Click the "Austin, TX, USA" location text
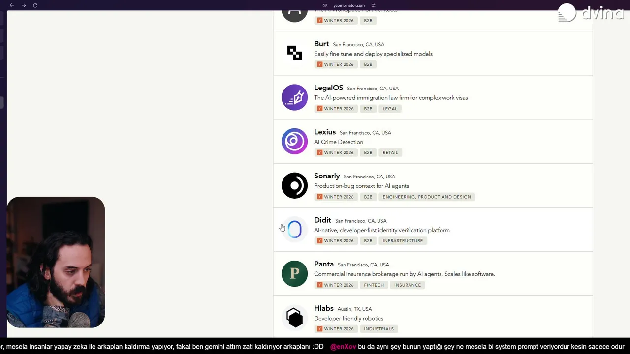Image resolution: width=630 pixels, height=354 pixels. tap(354, 309)
